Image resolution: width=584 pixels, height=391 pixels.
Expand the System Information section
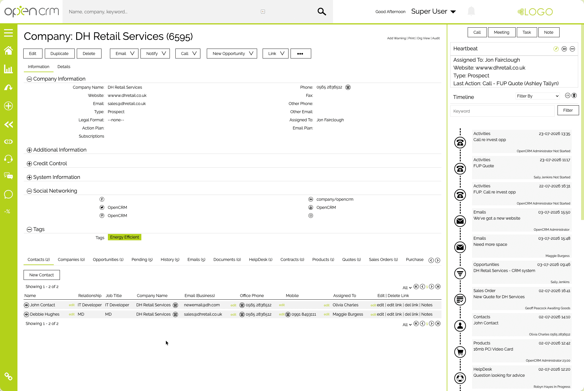click(29, 177)
